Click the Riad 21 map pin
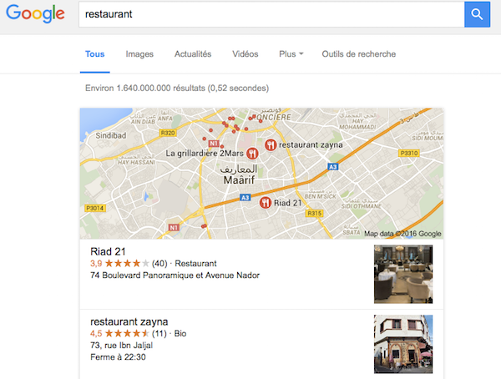This screenshot has width=501, height=379. (x=265, y=203)
